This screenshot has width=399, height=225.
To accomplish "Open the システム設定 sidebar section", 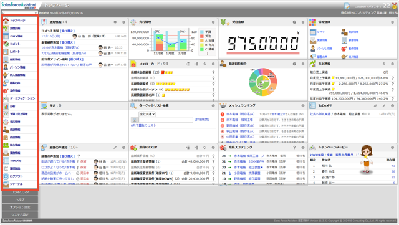I will [x=20, y=215].
